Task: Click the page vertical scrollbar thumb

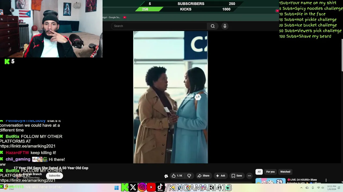Action: pyautogui.click(x=342, y=55)
